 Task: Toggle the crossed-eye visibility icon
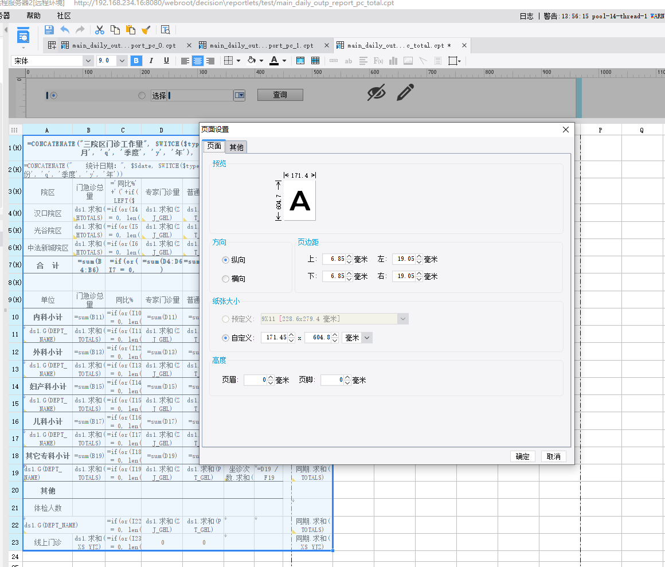tap(376, 92)
